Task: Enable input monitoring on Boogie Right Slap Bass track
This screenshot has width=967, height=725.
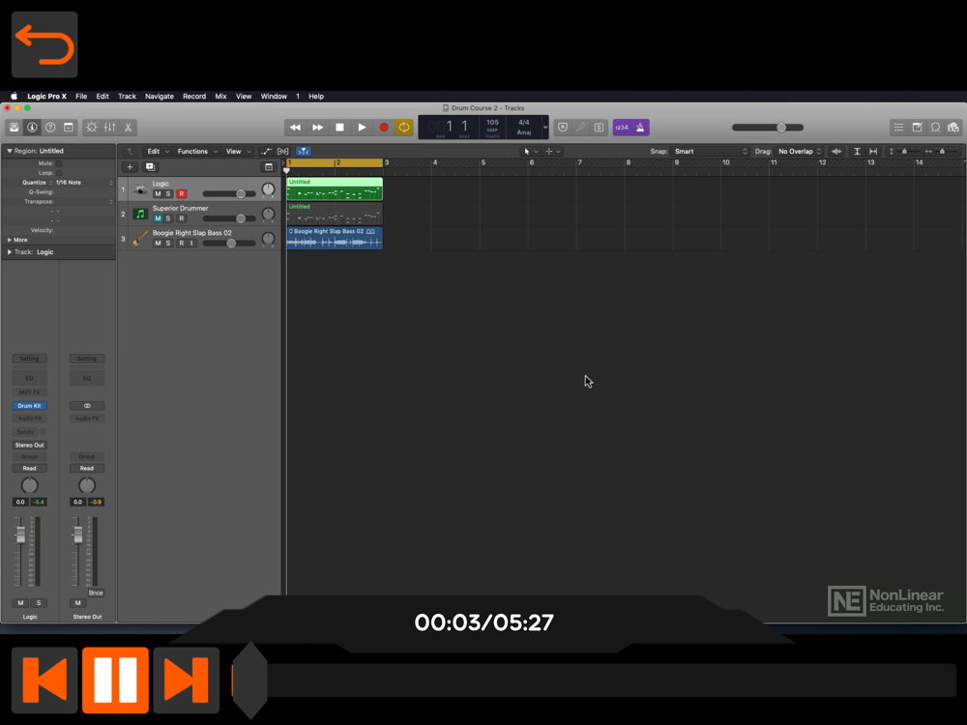Action: 191,244
